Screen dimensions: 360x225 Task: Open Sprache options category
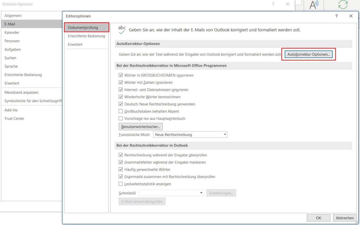32,66
